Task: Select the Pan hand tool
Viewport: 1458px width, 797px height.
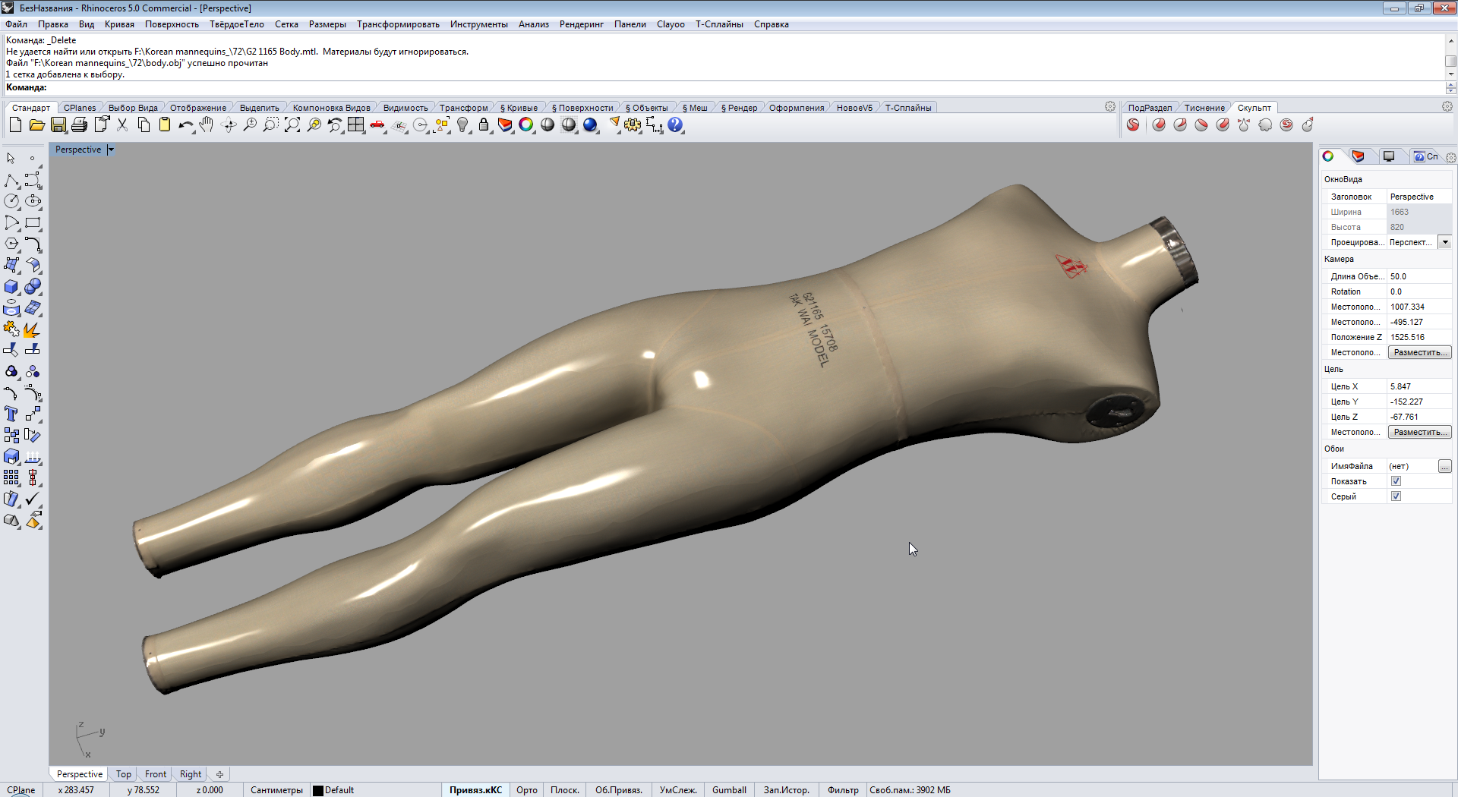Action: tap(207, 125)
